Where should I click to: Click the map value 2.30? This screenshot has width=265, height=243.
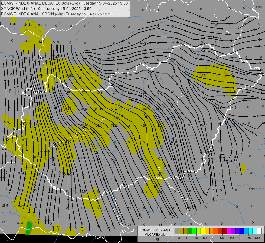coord(259,7)
